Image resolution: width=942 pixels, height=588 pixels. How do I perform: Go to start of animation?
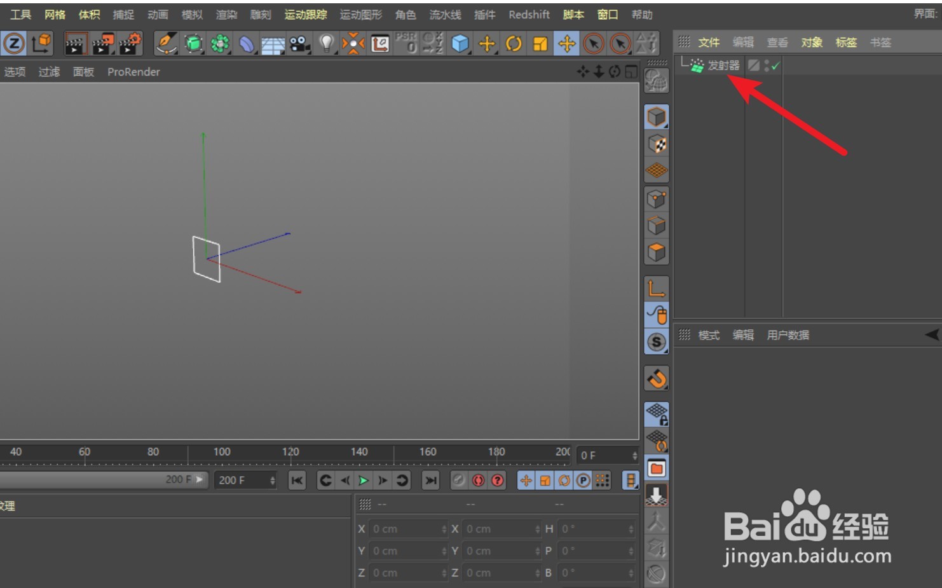click(x=297, y=481)
